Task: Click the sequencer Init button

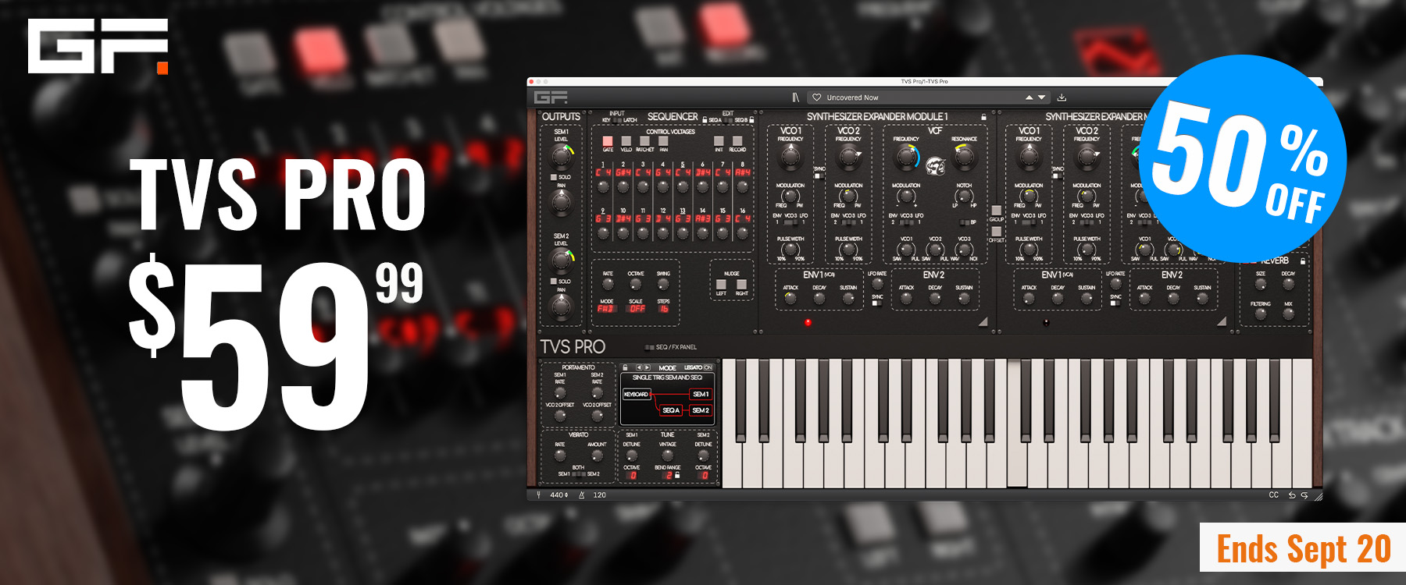Action: [719, 140]
